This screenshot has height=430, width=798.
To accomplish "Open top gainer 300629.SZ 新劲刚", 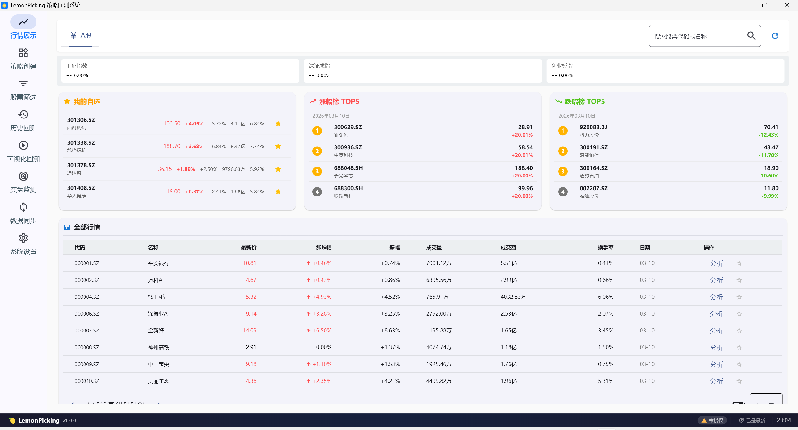I will 348,131.
